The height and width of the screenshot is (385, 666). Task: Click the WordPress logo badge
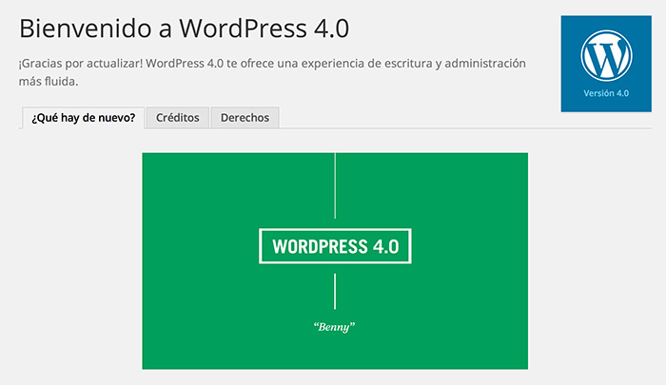pos(606,64)
